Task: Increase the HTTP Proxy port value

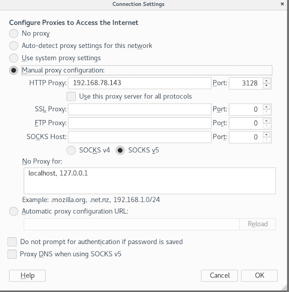Action: (x=267, y=81)
